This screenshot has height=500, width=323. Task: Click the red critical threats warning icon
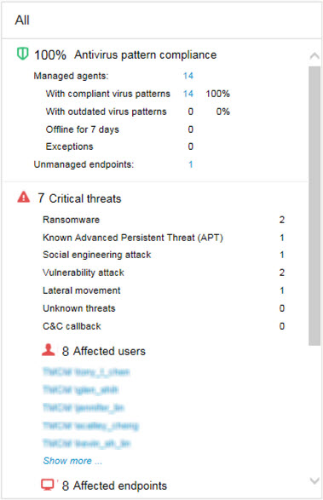tap(23, 197)
